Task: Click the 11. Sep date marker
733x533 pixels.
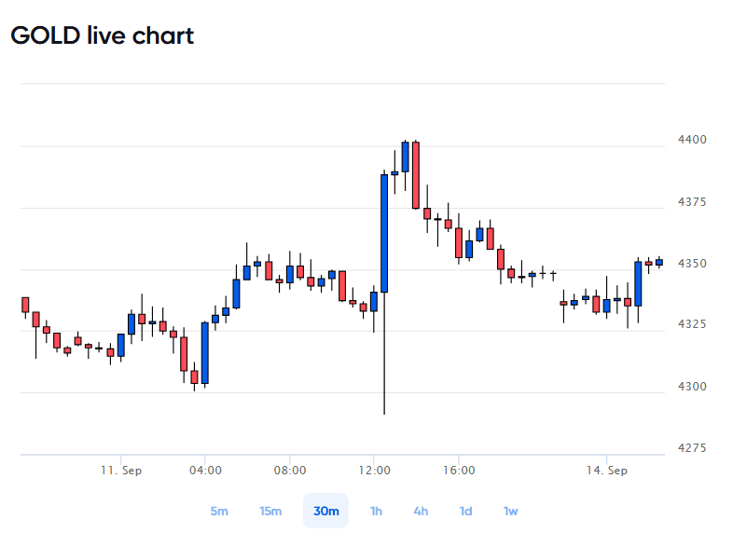Action: [x=121, y=470]
